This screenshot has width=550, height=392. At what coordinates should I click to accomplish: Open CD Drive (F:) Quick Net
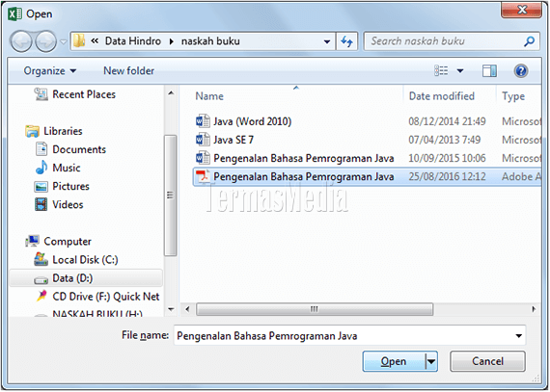coord(105,297)
